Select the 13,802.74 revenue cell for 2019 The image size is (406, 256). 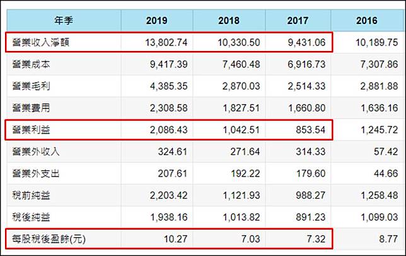[162, 42]
